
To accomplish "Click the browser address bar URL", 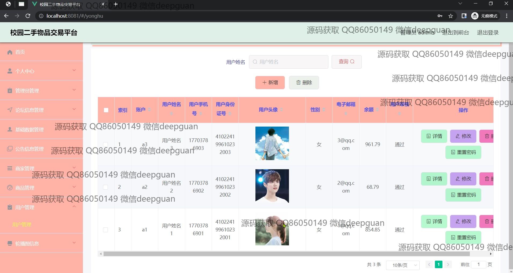I will pyautogui.click(x=75, y=16).
